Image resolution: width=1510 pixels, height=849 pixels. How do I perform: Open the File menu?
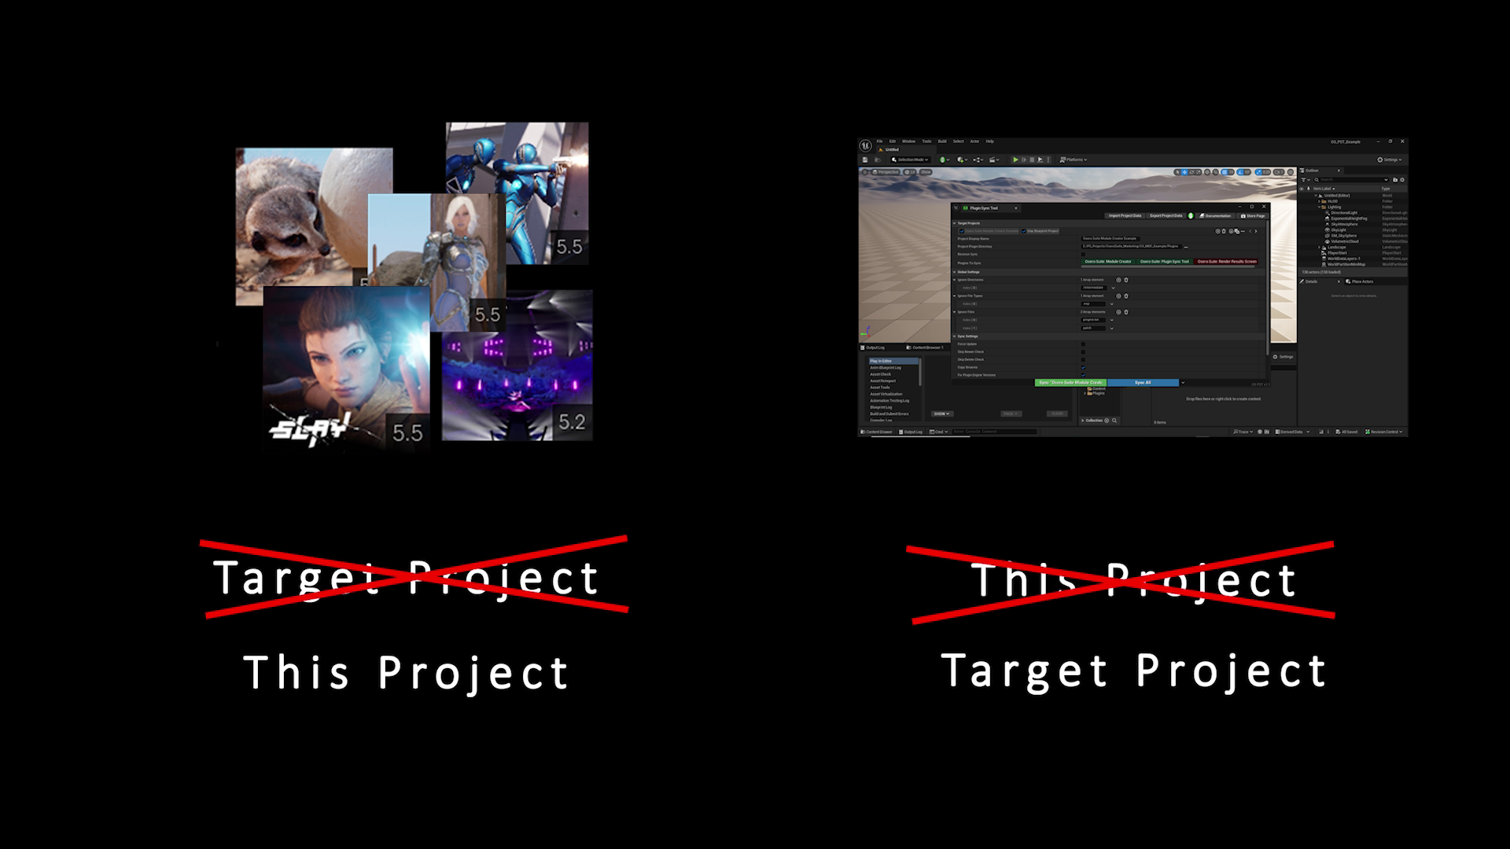879,141
